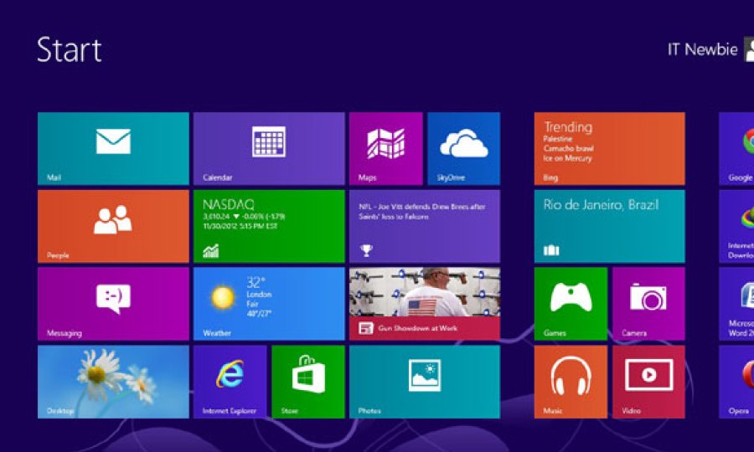Viewport: 754px width, 452px height.
Task: Click the IT Newbie user name
Action: coord(702,49)
